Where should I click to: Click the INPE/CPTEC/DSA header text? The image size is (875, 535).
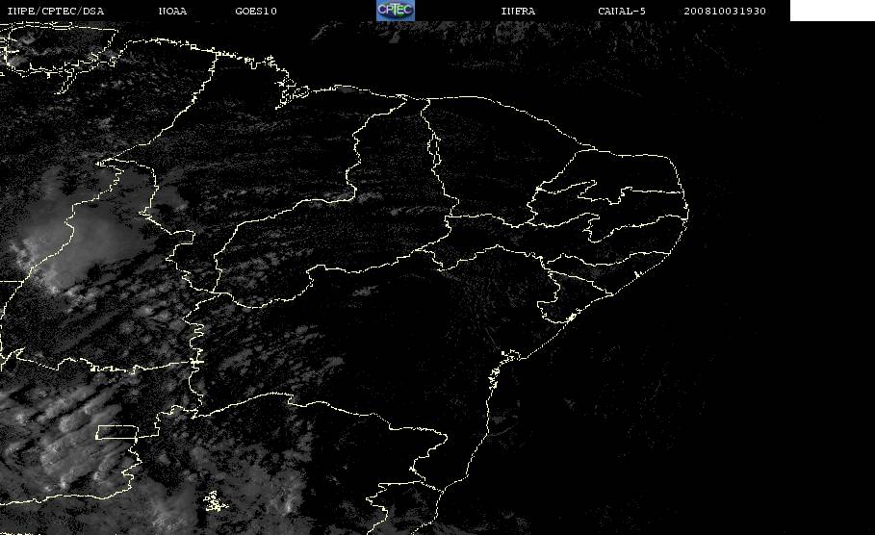point(55,12)
